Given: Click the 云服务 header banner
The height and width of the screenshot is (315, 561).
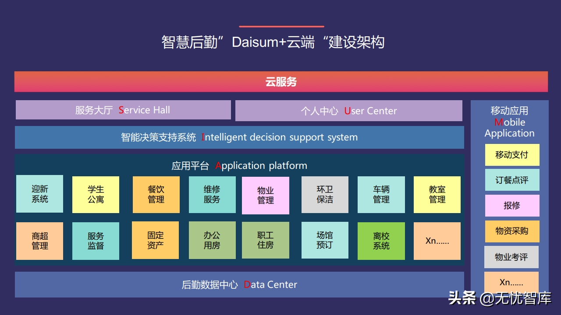Looking at the screenshot, I should [280, 81].
